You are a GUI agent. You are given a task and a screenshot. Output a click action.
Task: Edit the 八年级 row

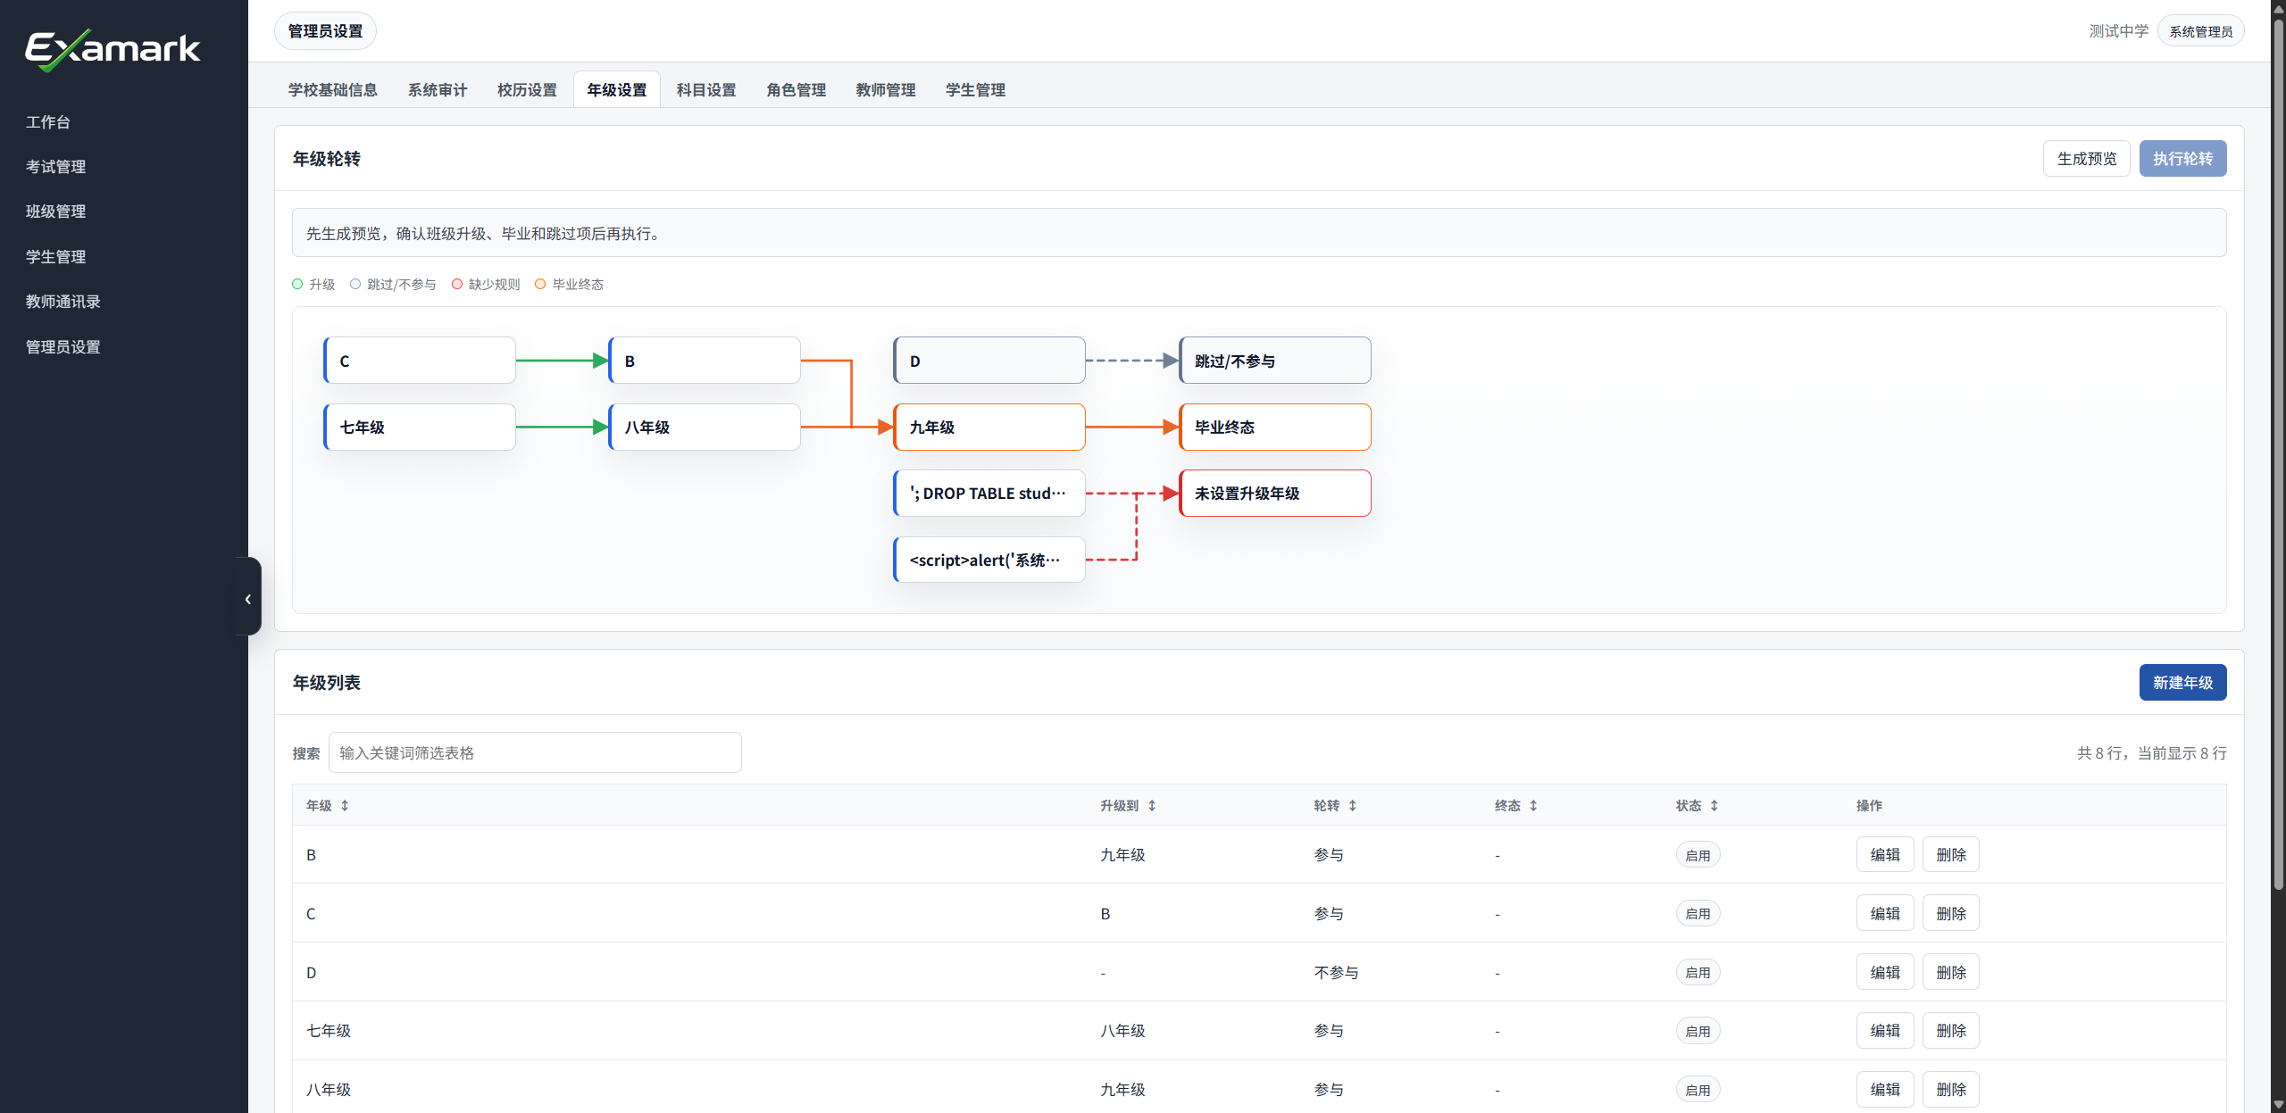coord(1885,1090)
